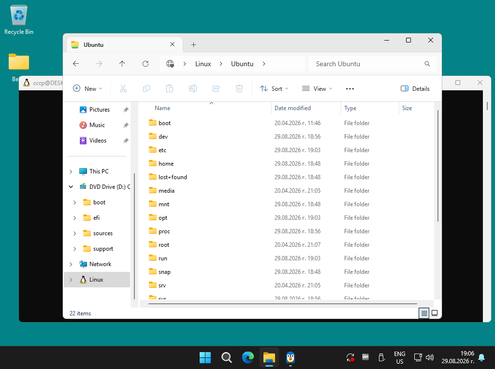Click the Forward arrow button
The width and height of the screenshot is (495, 369).
tap(99, 64)
